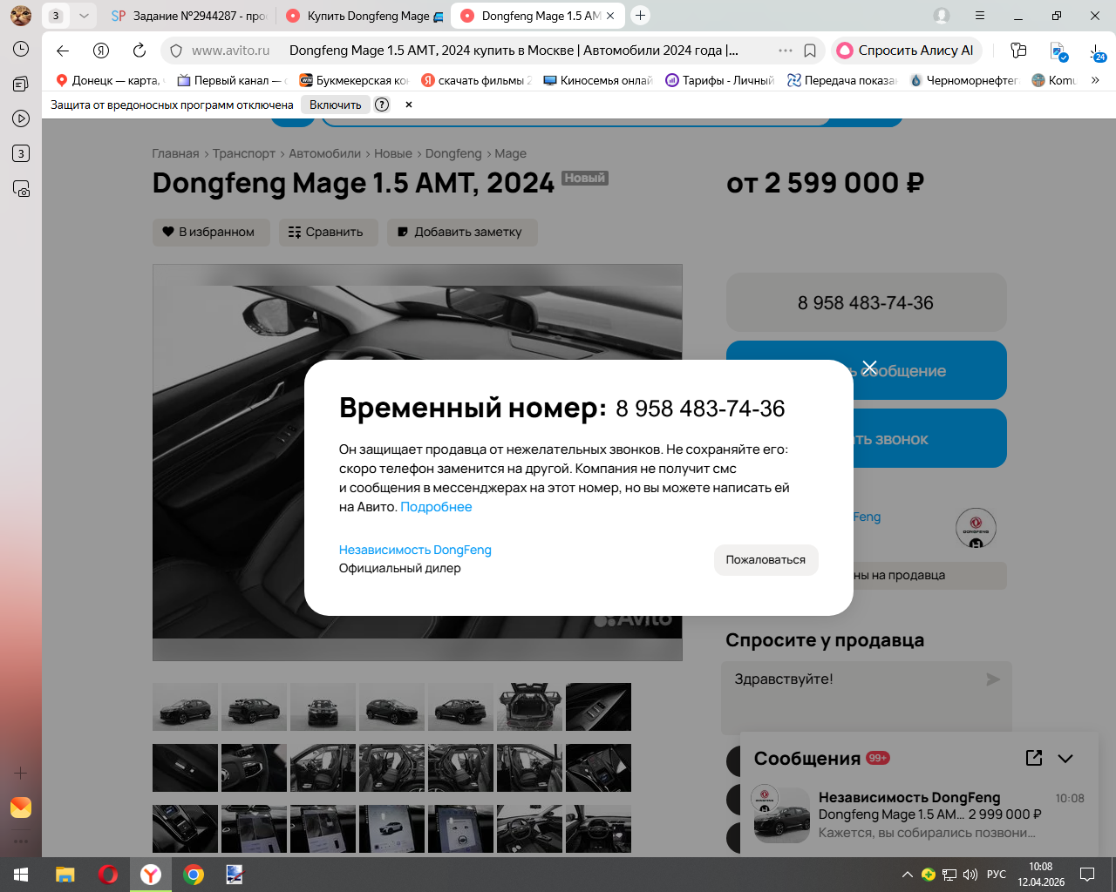Close the active Dongfeng Mage tab

click(610, 16)
